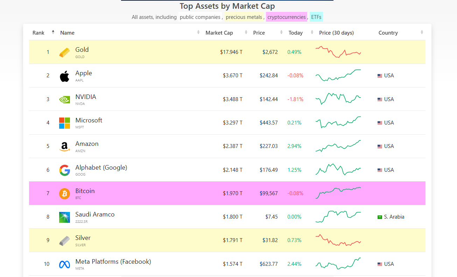Viewport: 457px width, 277px height.
Task: Sort table by Price column arrows
Action: [281, 33]
